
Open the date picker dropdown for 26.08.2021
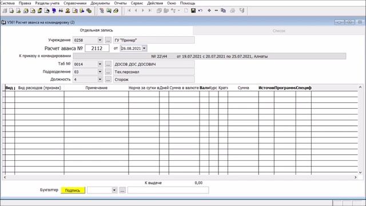[144, 48]
